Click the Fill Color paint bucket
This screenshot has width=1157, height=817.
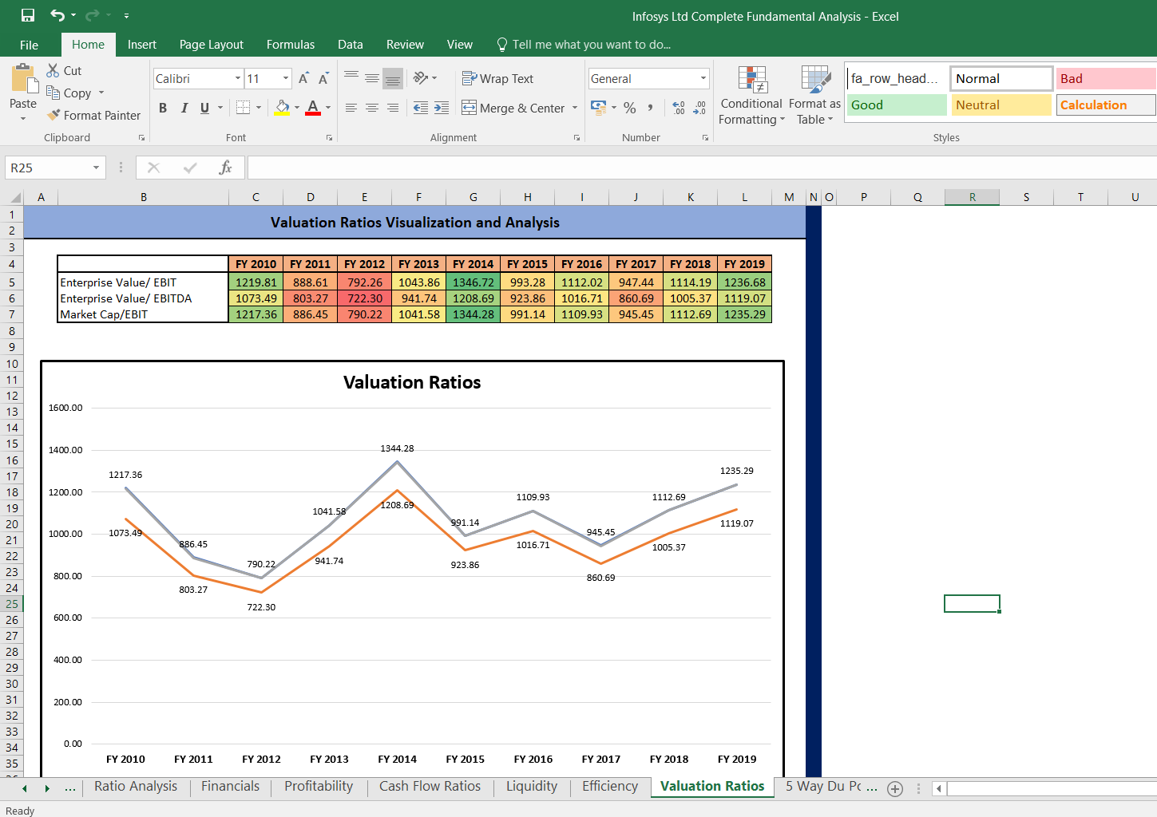tap(282, 108)
